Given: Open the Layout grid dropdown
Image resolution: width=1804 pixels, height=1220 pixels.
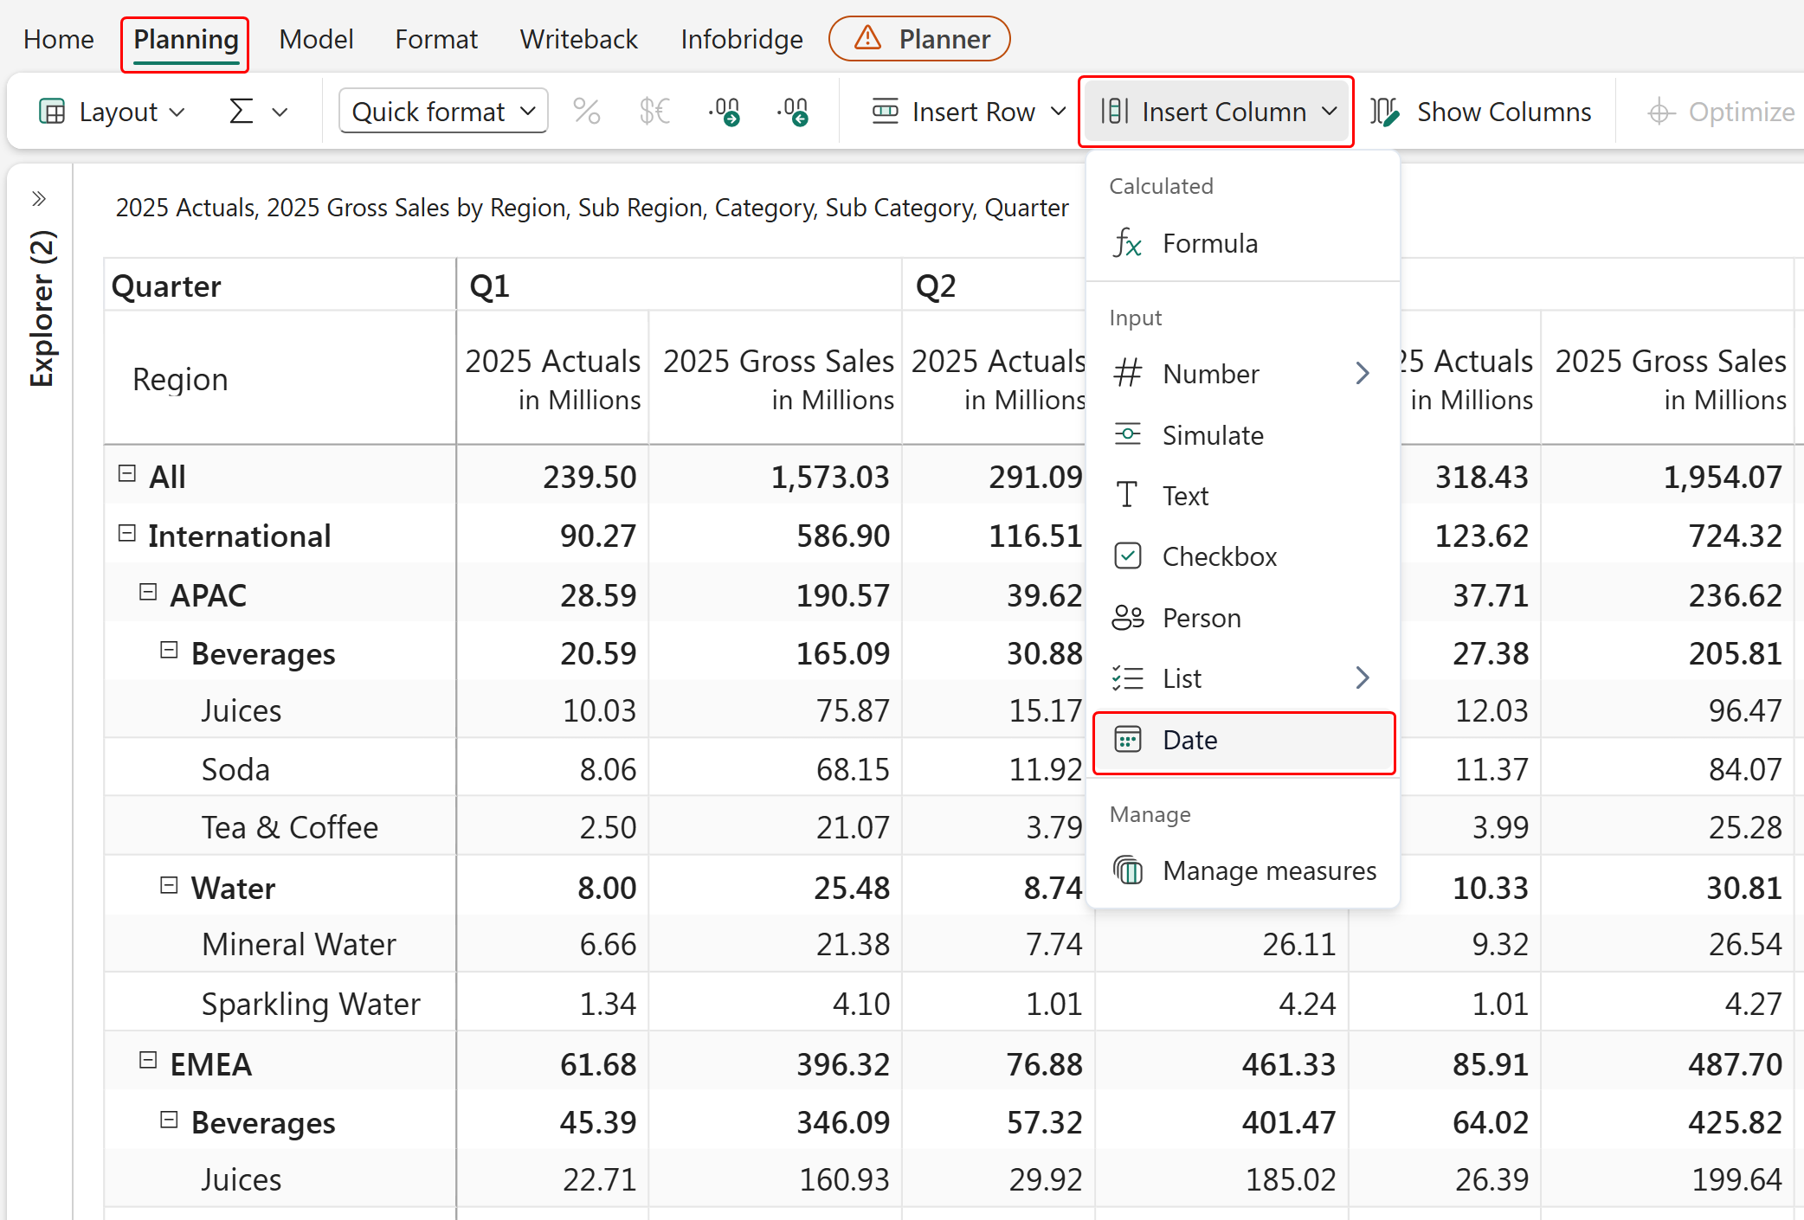Looking at the screenshot, I should [113, 112].
